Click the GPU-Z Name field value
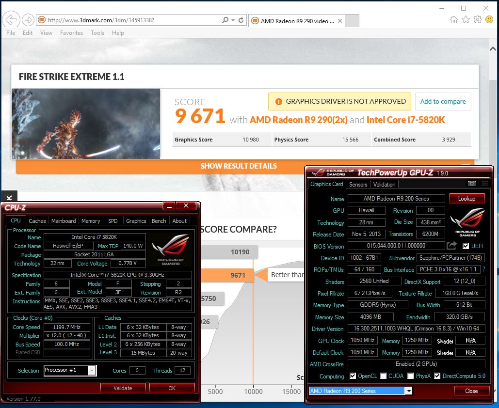This screenshot has width=499, height=408. pyautogui.click(x=396, y=199)
